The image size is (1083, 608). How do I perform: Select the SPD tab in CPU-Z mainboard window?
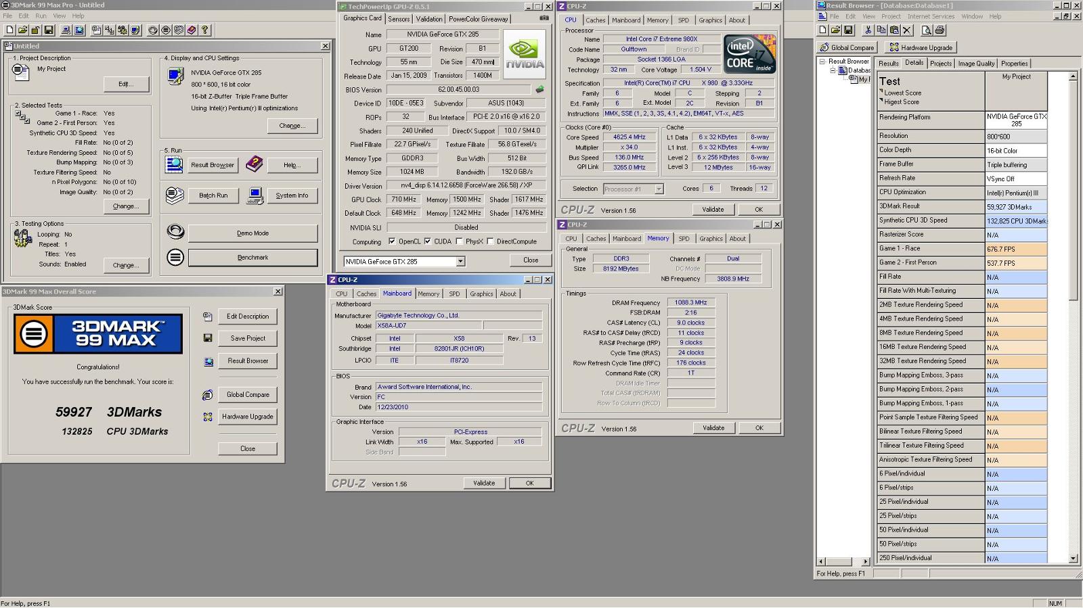454,294
